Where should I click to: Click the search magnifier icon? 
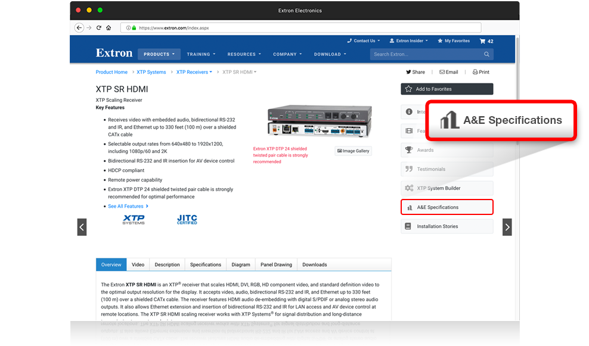point(486,54)
